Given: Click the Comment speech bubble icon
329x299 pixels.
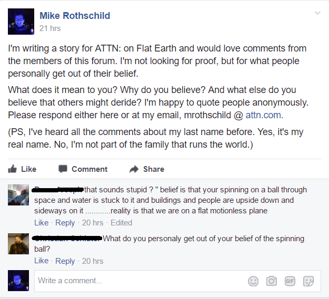Looking at the screenshot, I should pyautogui.click(x=63, y=169).
